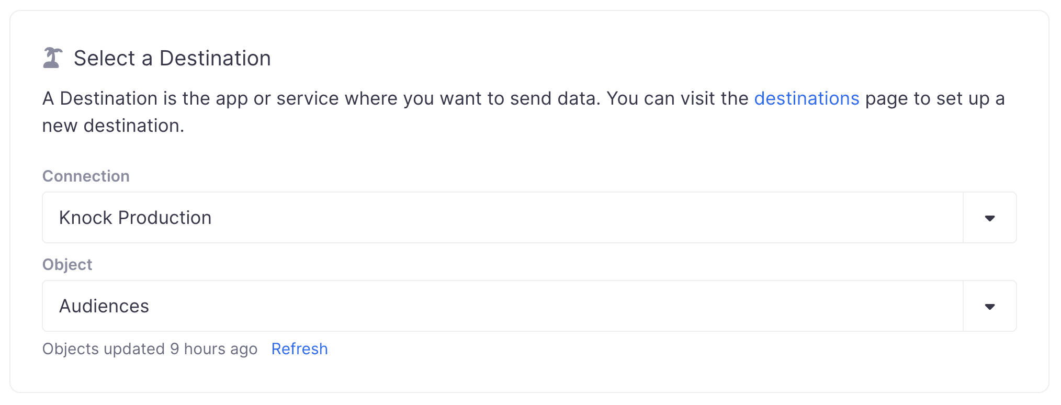Click the Objects updated 9 hours ago text
Image resolution: width=1061 pixels, height=405 pixels.
[x=150, y=348]
